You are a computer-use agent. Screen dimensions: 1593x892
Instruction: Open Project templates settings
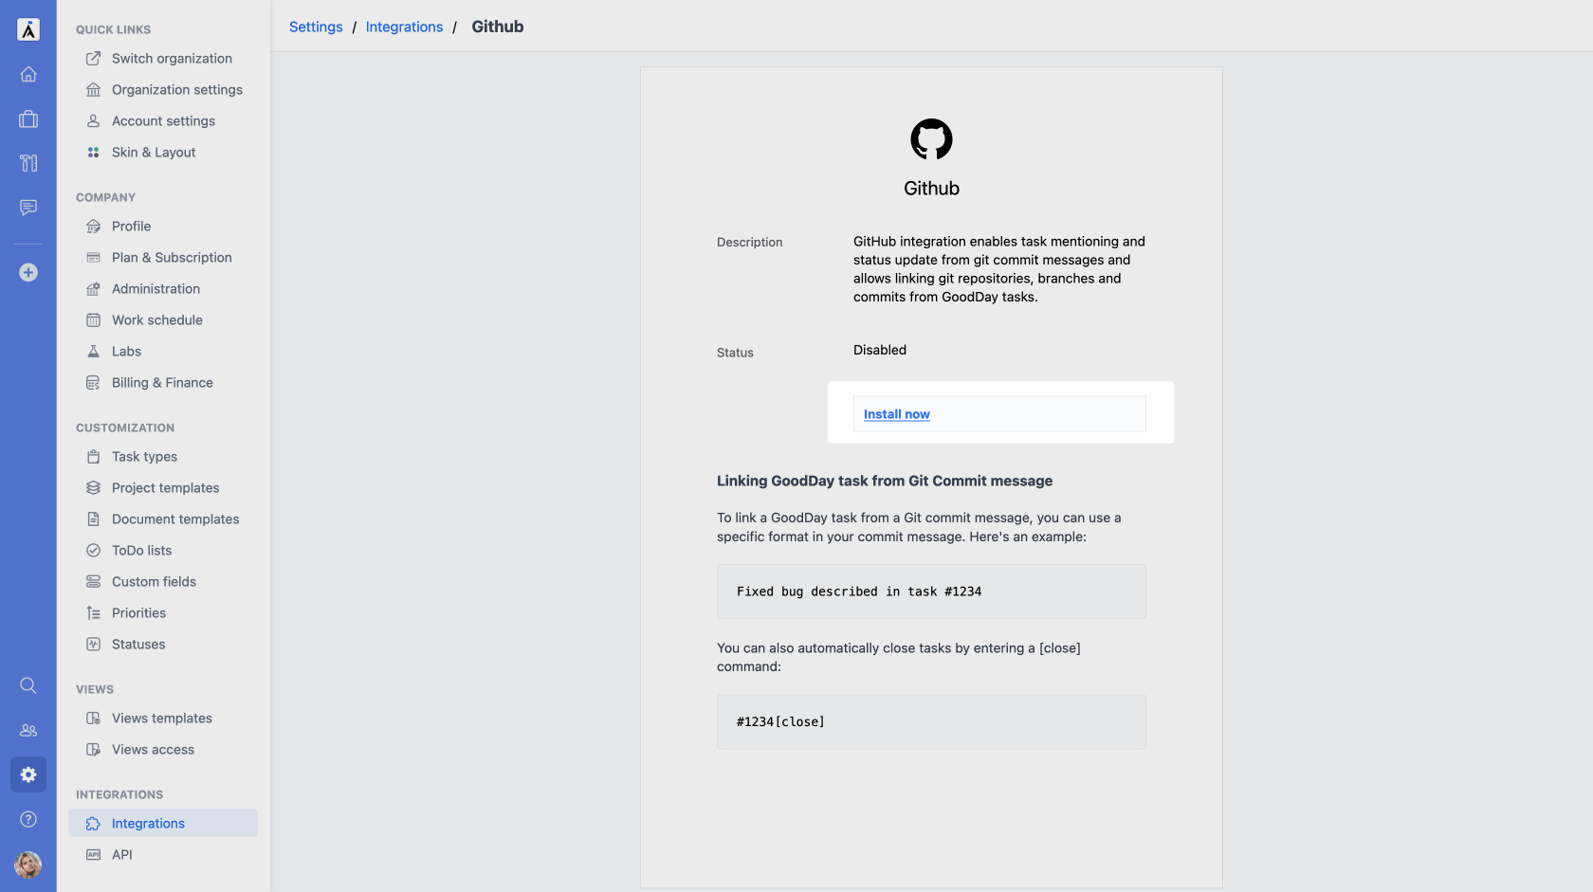click(x=165, y=488)
